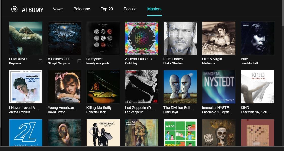The height and width of the screenshot is (151, 284).
Task: Open the Jethro Tull Aqualung cover
Action: click(x=142, y=133)
